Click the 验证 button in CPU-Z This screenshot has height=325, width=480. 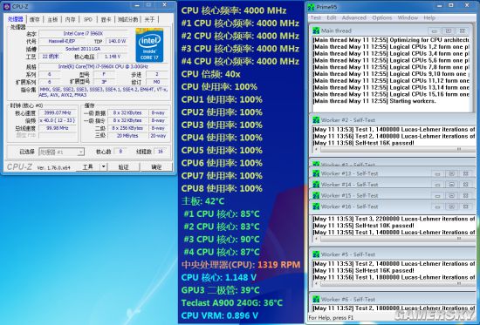click(123, 167)
